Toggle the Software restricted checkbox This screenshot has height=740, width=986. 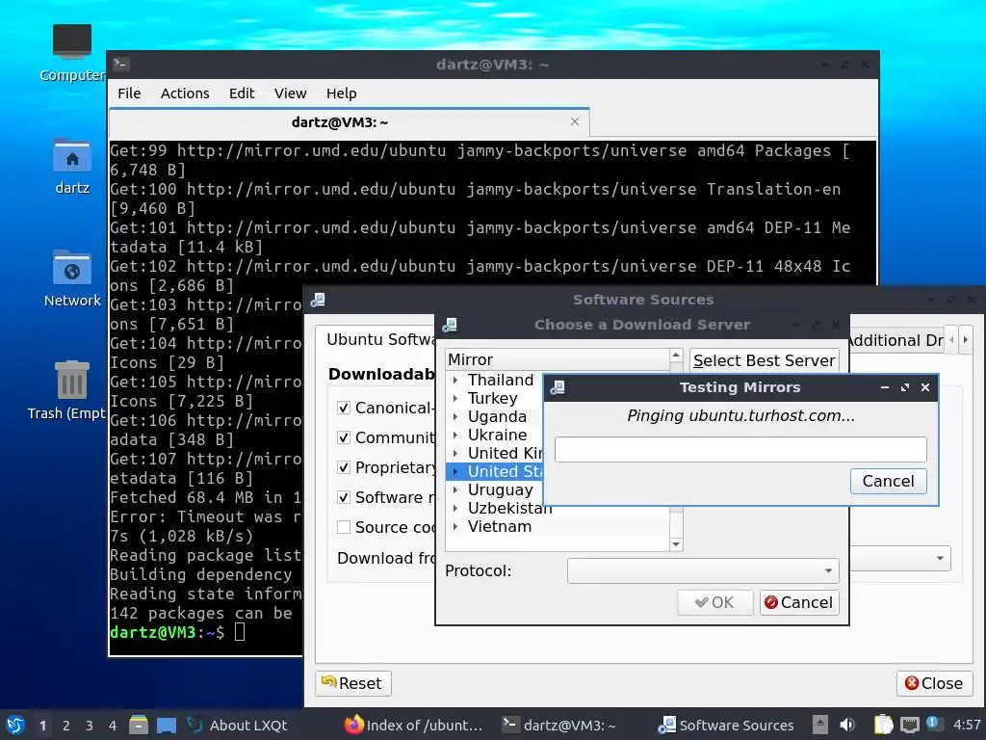click(344, 497)
